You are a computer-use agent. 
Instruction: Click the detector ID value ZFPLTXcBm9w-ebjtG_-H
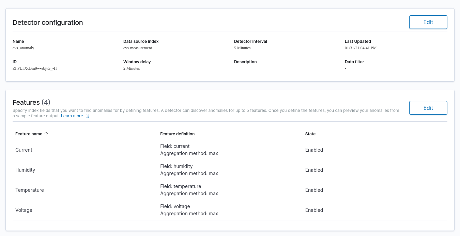coord(35,68)
